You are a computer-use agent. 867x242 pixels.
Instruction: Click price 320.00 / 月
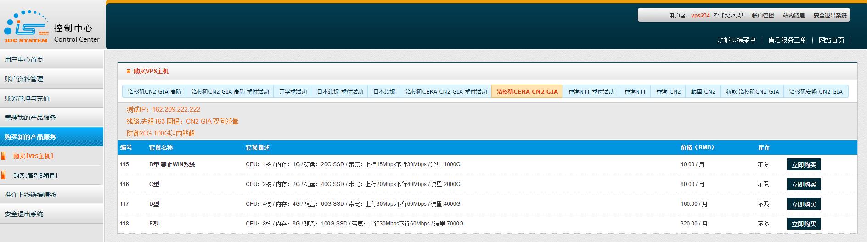[x=694, y=224]
